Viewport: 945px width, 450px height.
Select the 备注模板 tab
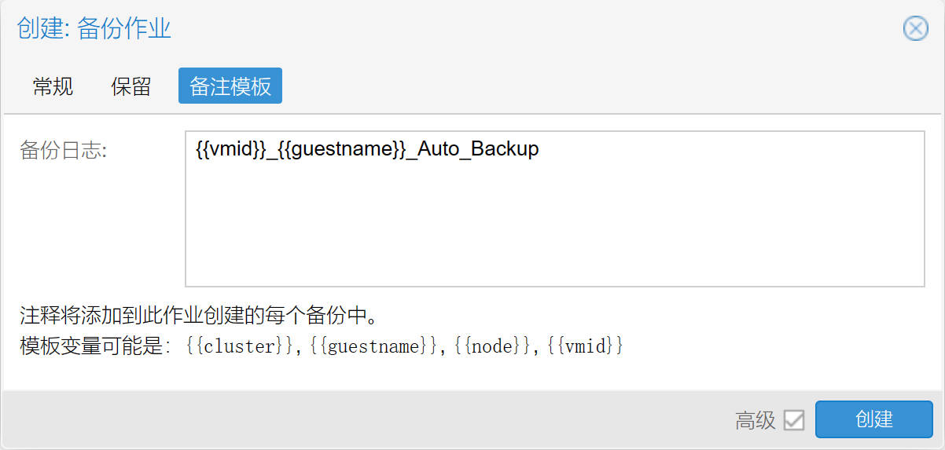pyautogui.click(x=230, y=86)
